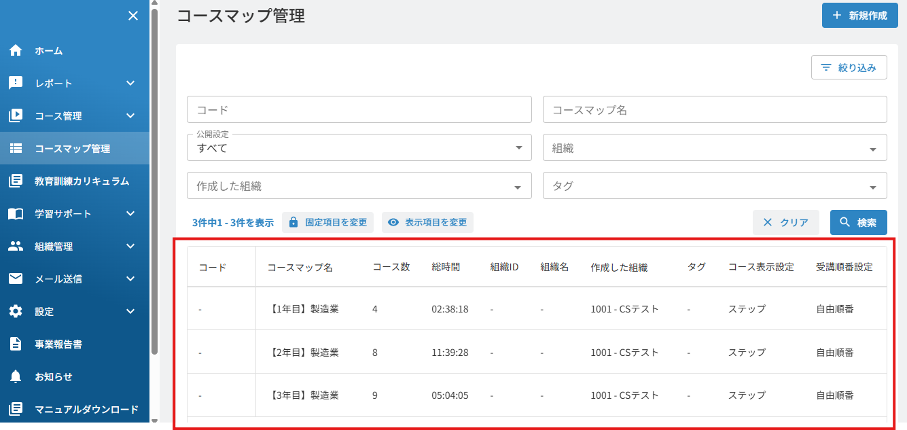This screenshot has height=430, width=907.
Task: Click the document icon beside 事業報告書
Action: (16, 344)
